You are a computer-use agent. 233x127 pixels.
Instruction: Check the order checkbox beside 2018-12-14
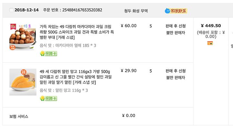pos(11,10)
